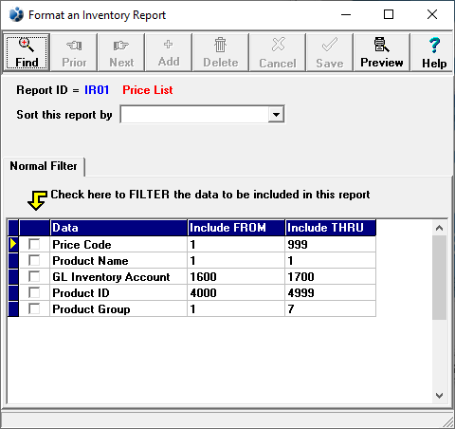The image size is (455, 429).
Task: Open the report Preview
Action: pos(382,52)
